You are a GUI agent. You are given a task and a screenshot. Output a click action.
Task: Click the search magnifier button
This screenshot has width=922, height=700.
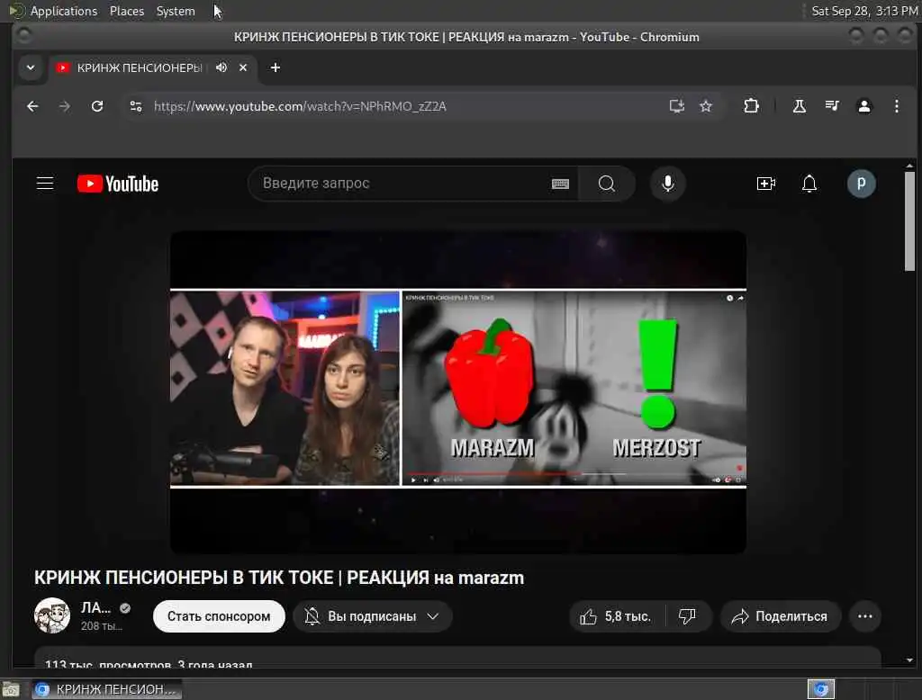(x=606, y=184)
